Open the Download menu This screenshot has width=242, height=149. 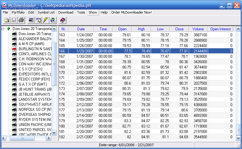pos(66,12)
